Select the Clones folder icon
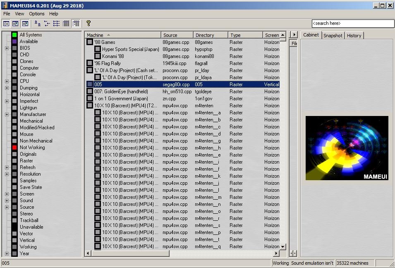This screenshot has width=395, height=268. (14, 61)
